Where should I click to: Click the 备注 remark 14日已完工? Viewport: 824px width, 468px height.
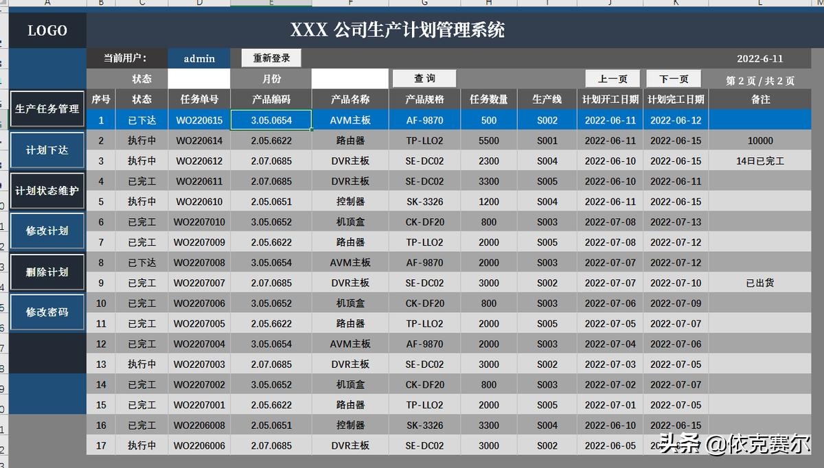[759, 161]
